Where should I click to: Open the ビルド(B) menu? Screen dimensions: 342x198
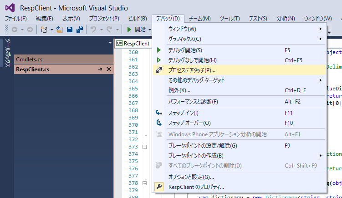pos(138,19)
